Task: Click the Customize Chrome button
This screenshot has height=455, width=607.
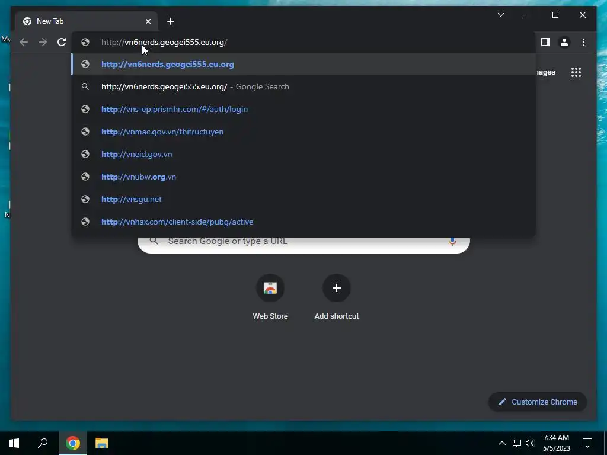Action: coord(538,402)
